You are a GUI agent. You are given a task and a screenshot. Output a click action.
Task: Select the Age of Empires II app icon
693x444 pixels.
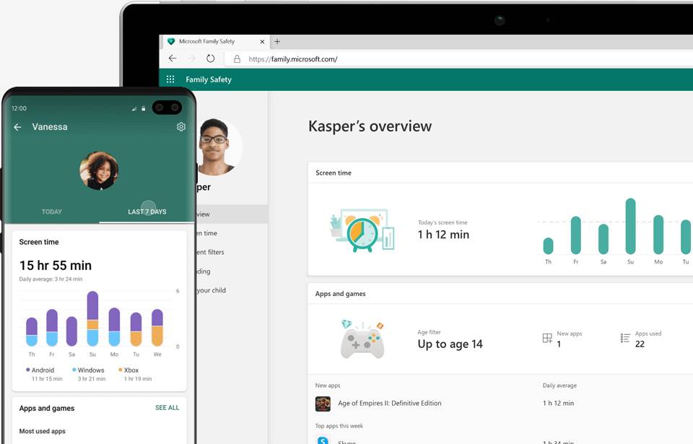coord(322,403)
